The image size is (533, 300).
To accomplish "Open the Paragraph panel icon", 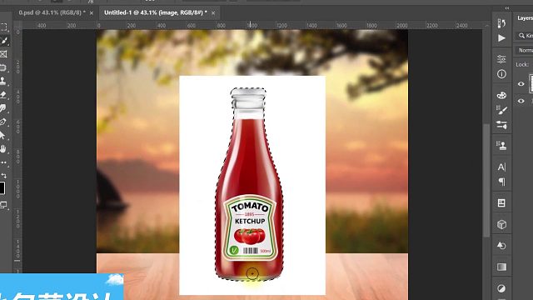I will coord(501,182).
